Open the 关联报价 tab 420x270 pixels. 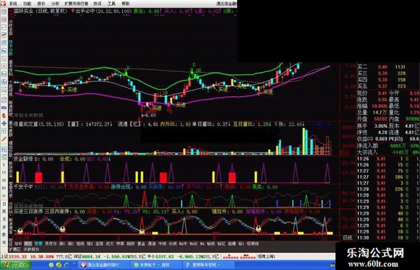coord(32,249)
